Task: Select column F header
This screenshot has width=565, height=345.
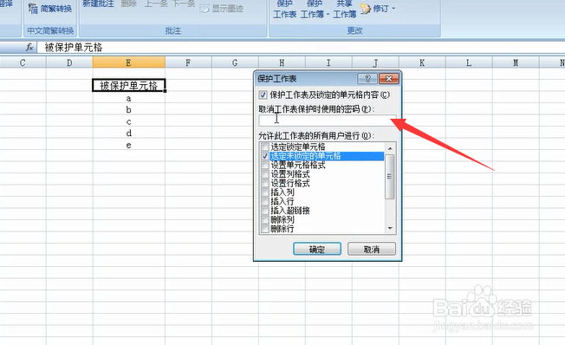Action: [x=188, y=62]
